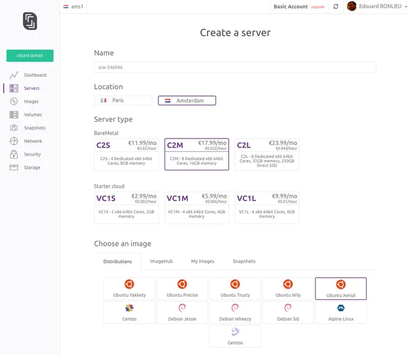
Task: Click the Storage box icon
Action: pyautogui.click(x=14, y=167)
